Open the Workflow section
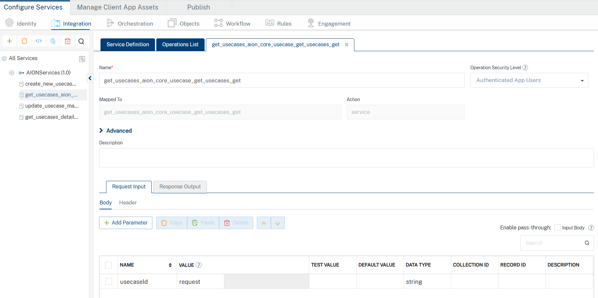This screenshot has width=598, height=298. 232,23
